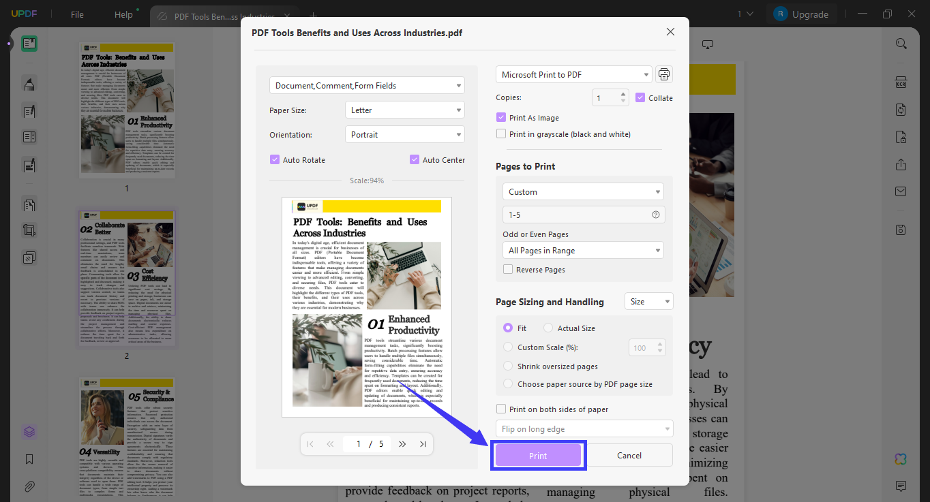The height and width of the screenshot is (502, 930).
Task: Uncheck Print As Image
Action: tap(501, 117)
